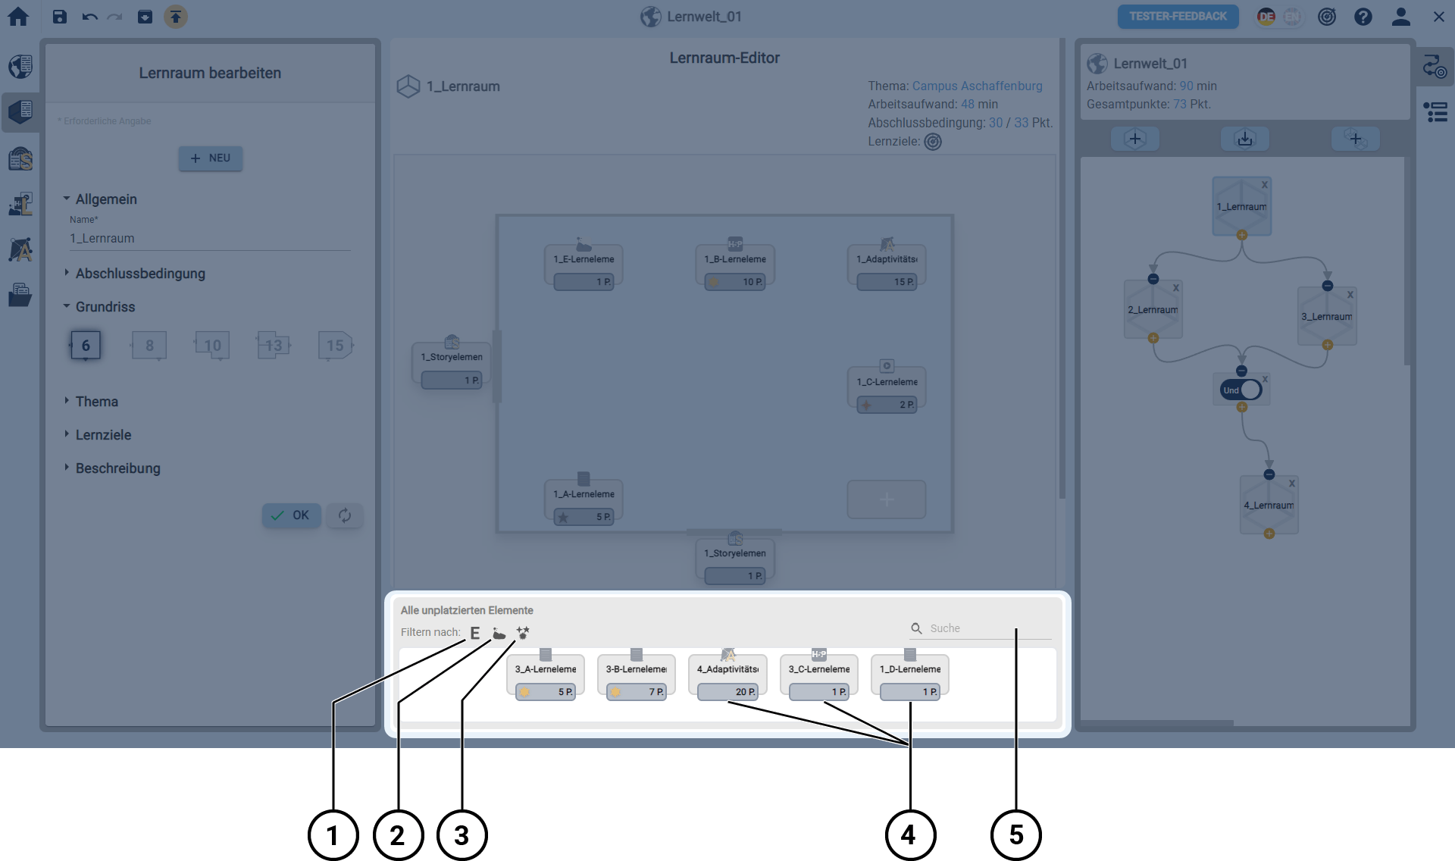Viewport: 1455px width, 861px height.
Task: Switch language to German (DE)
Action: (x=1266, y=16)
